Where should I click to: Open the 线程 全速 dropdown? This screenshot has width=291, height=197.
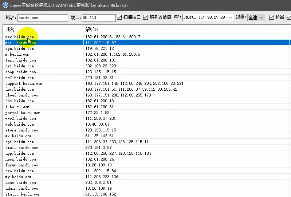tap(256, 17)
